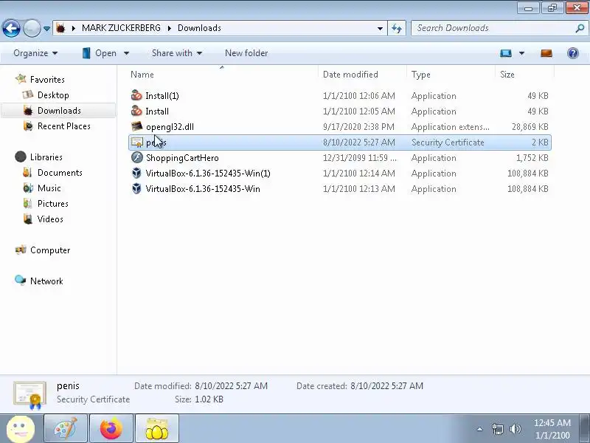Click the selected security certificate file icon
The height and width of the screenshot is (443, 590).
[137, 142]
